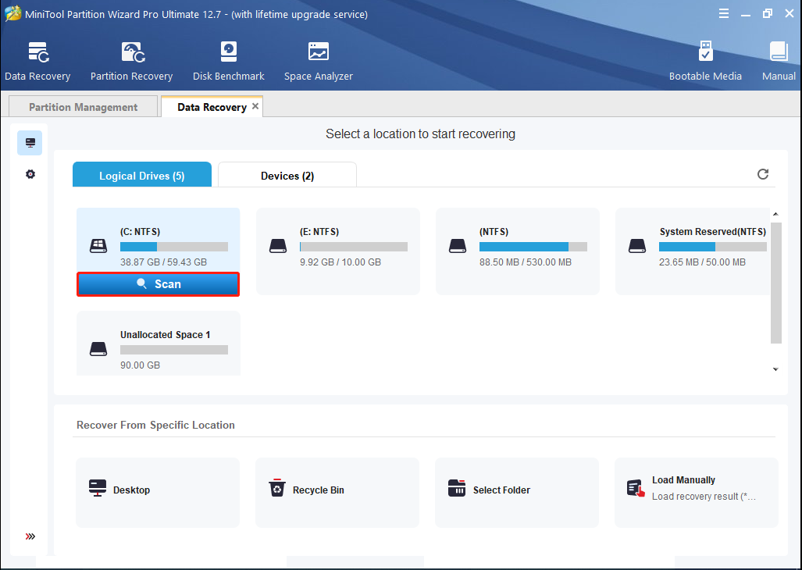Click the drive list scrollbar thumb
Viewport: 802px width, 570px height.
tap(776, 283)
